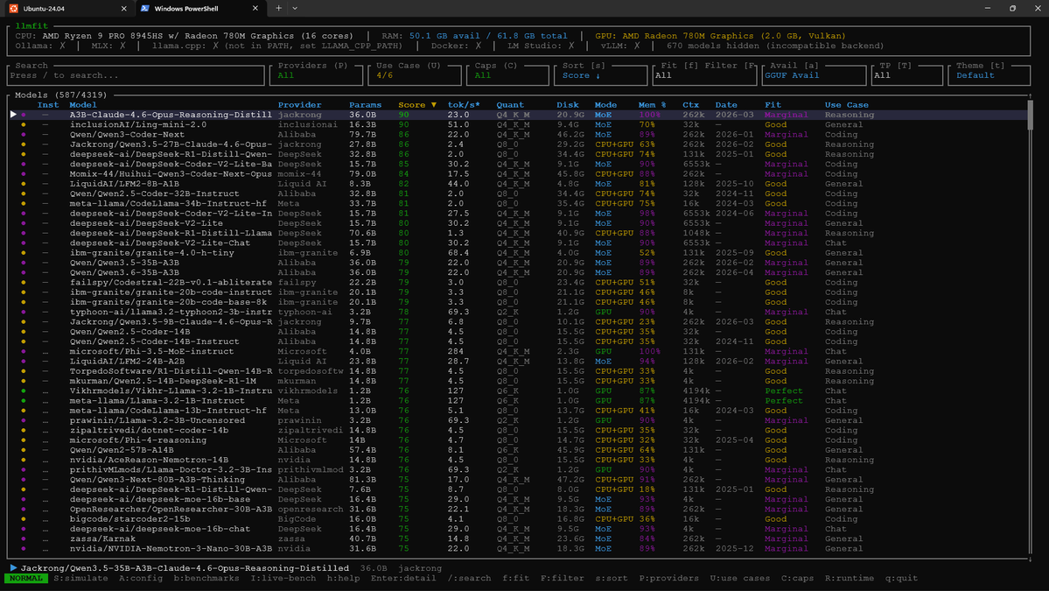Viewport: 1049px width, 591px height.
Task: Click the S:simulate shortcut in status bar
Action: click(81, 578)
